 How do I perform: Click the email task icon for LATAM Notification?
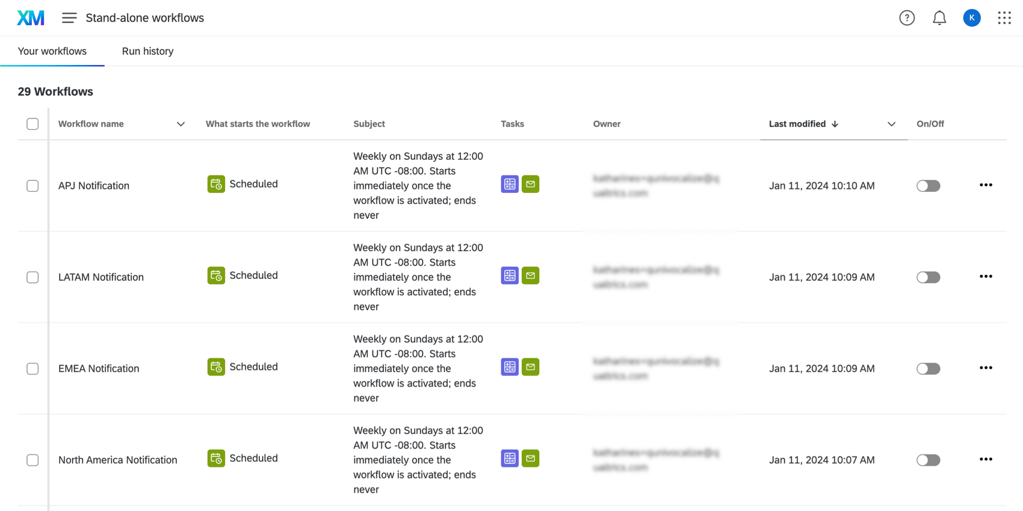(530, 275)
